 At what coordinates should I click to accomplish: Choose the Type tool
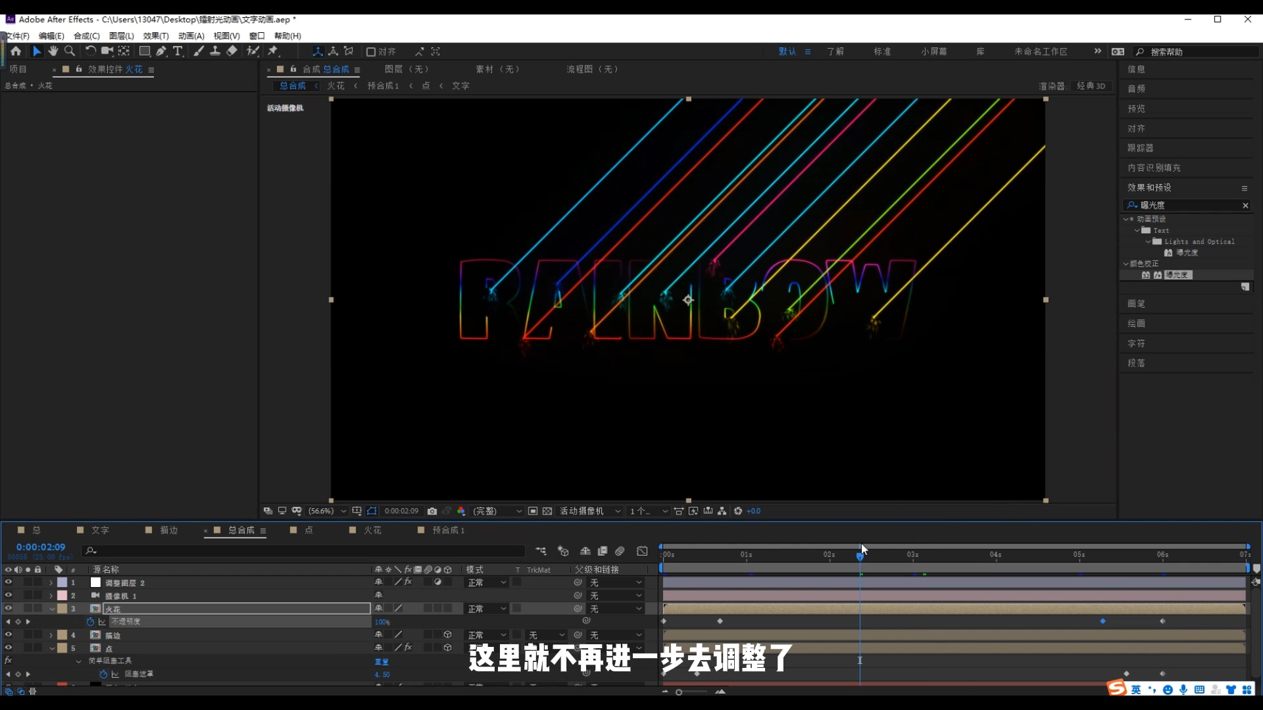point(178,51)
